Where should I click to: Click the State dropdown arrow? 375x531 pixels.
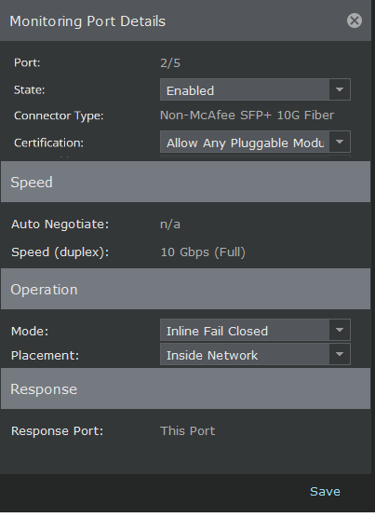click(340, 89)
